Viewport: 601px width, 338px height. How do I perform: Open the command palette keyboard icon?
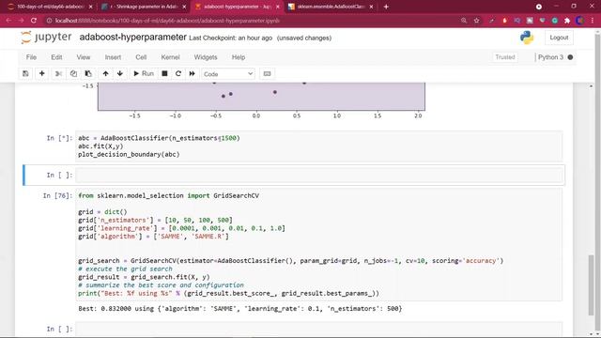click(x=267, y=73)
